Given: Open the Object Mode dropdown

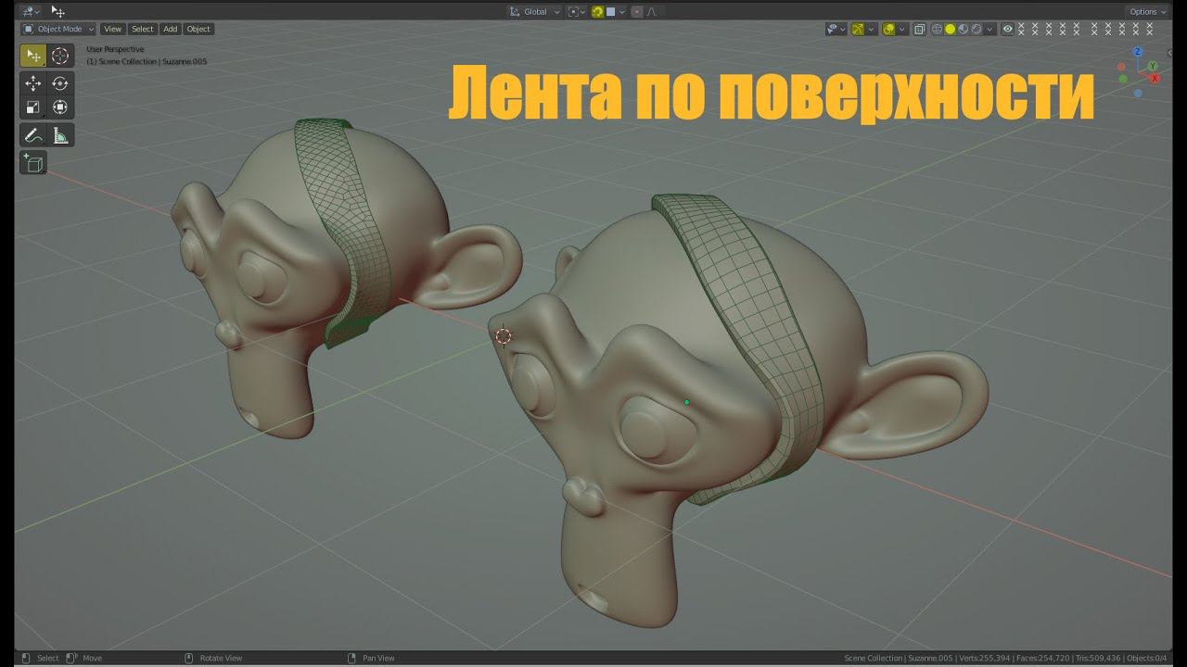Looking at the screenshot, I should coord(58,29).
